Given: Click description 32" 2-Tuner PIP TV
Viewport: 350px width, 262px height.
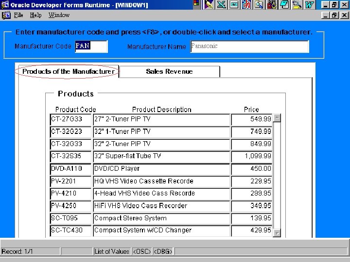Looking at the screenshot, I should click(161, 144).
